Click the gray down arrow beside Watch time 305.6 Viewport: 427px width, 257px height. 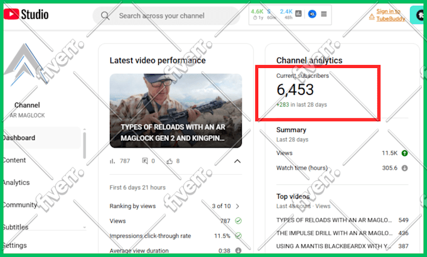(x=404, y=168)
